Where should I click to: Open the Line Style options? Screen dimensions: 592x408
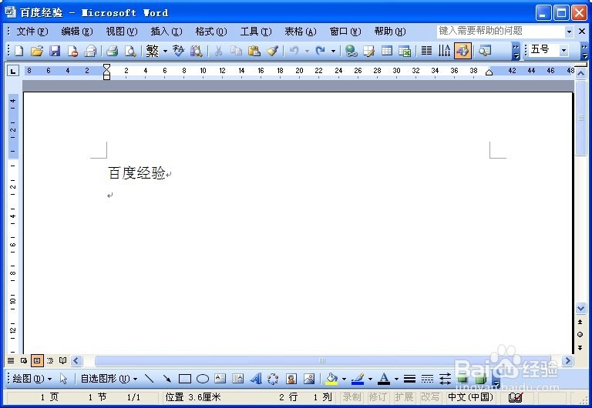[409, 378]
